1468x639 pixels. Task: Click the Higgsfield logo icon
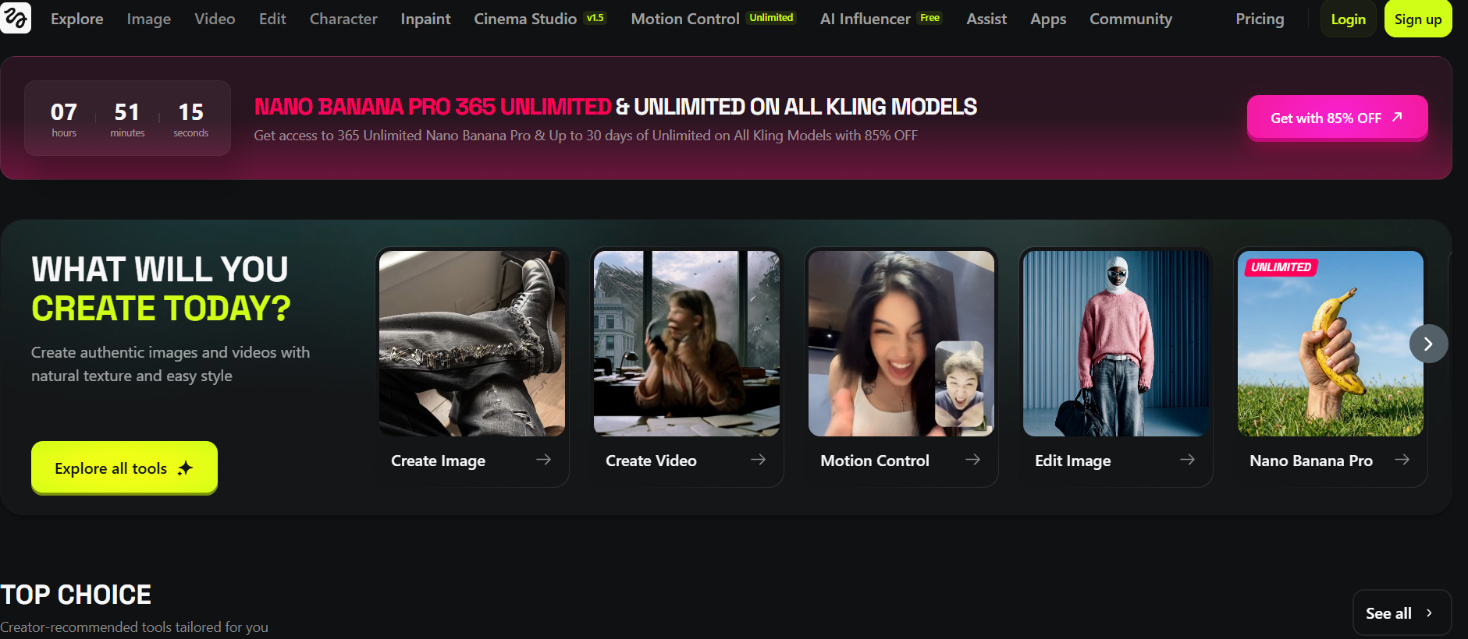pos(16,17)
